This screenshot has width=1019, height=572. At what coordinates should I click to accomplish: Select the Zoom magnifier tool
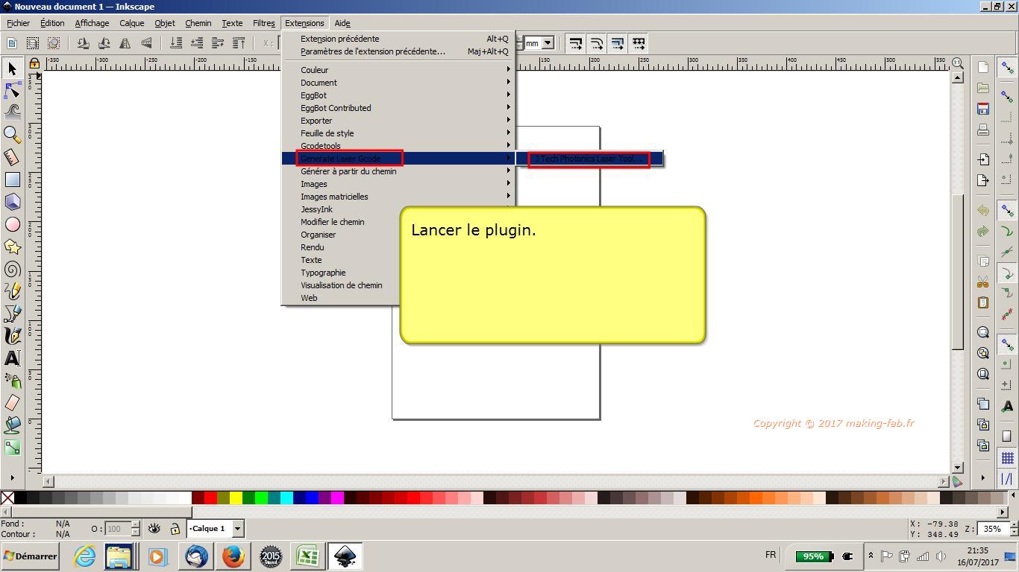coord(12,135)
